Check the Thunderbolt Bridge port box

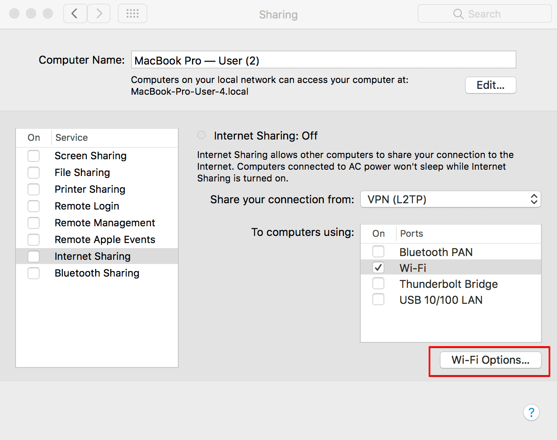tap(378, 284)
